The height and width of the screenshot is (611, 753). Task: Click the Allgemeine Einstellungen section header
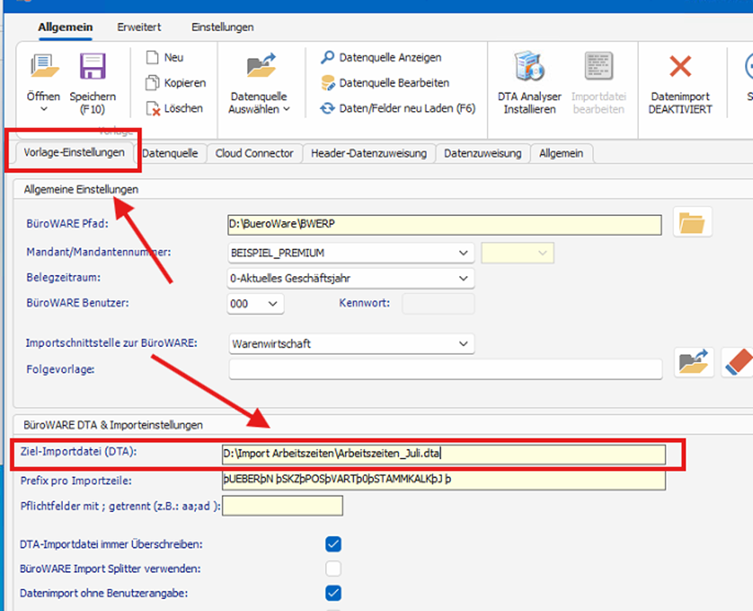pos(81,189)
